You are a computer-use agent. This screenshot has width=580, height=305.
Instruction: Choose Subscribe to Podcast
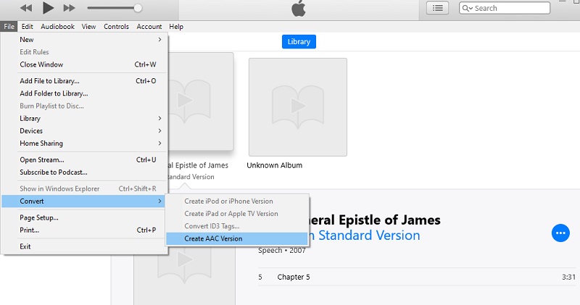84,172
